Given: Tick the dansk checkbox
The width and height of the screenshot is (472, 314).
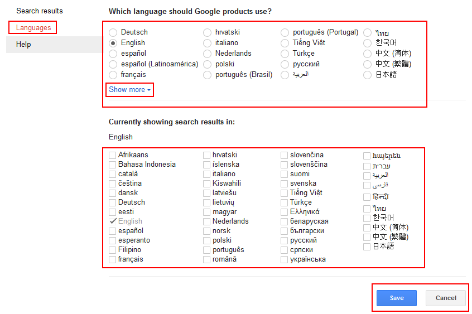Looking at the screenshot, I should pyautogui.click(x=112, y=194).
